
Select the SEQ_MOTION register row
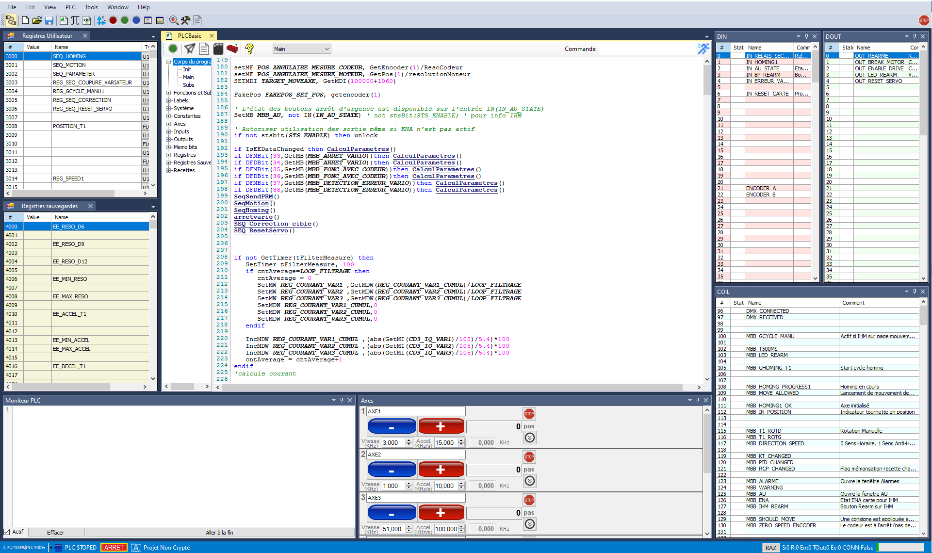pos(78,65)
